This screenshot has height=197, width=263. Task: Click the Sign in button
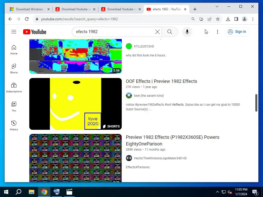pyautogui.click(x=237, y=32)
